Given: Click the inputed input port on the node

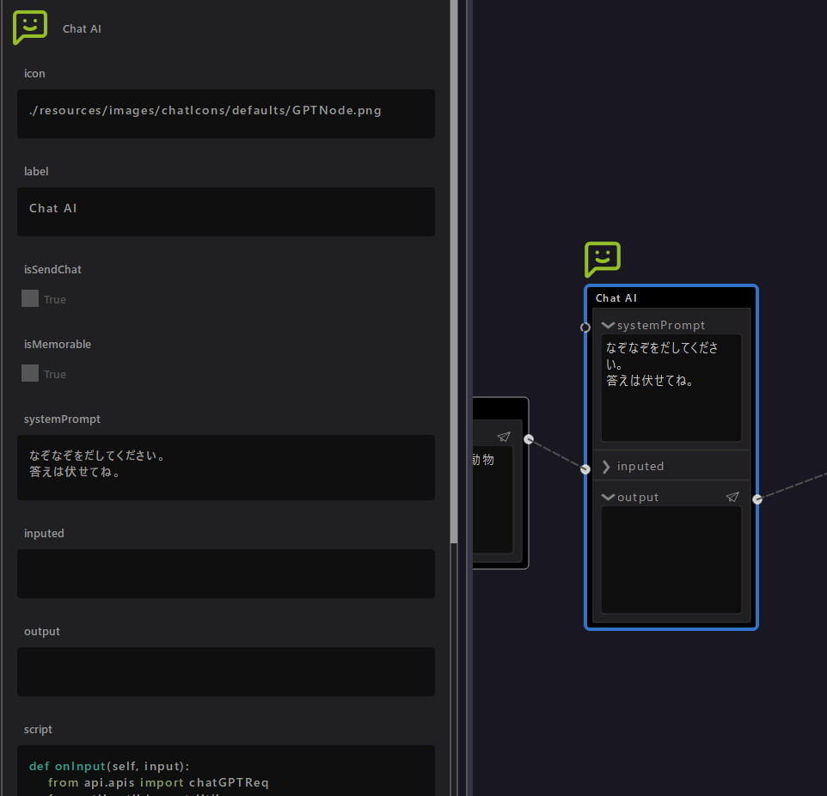Looking at the screenshot, I should coord(585,469).
